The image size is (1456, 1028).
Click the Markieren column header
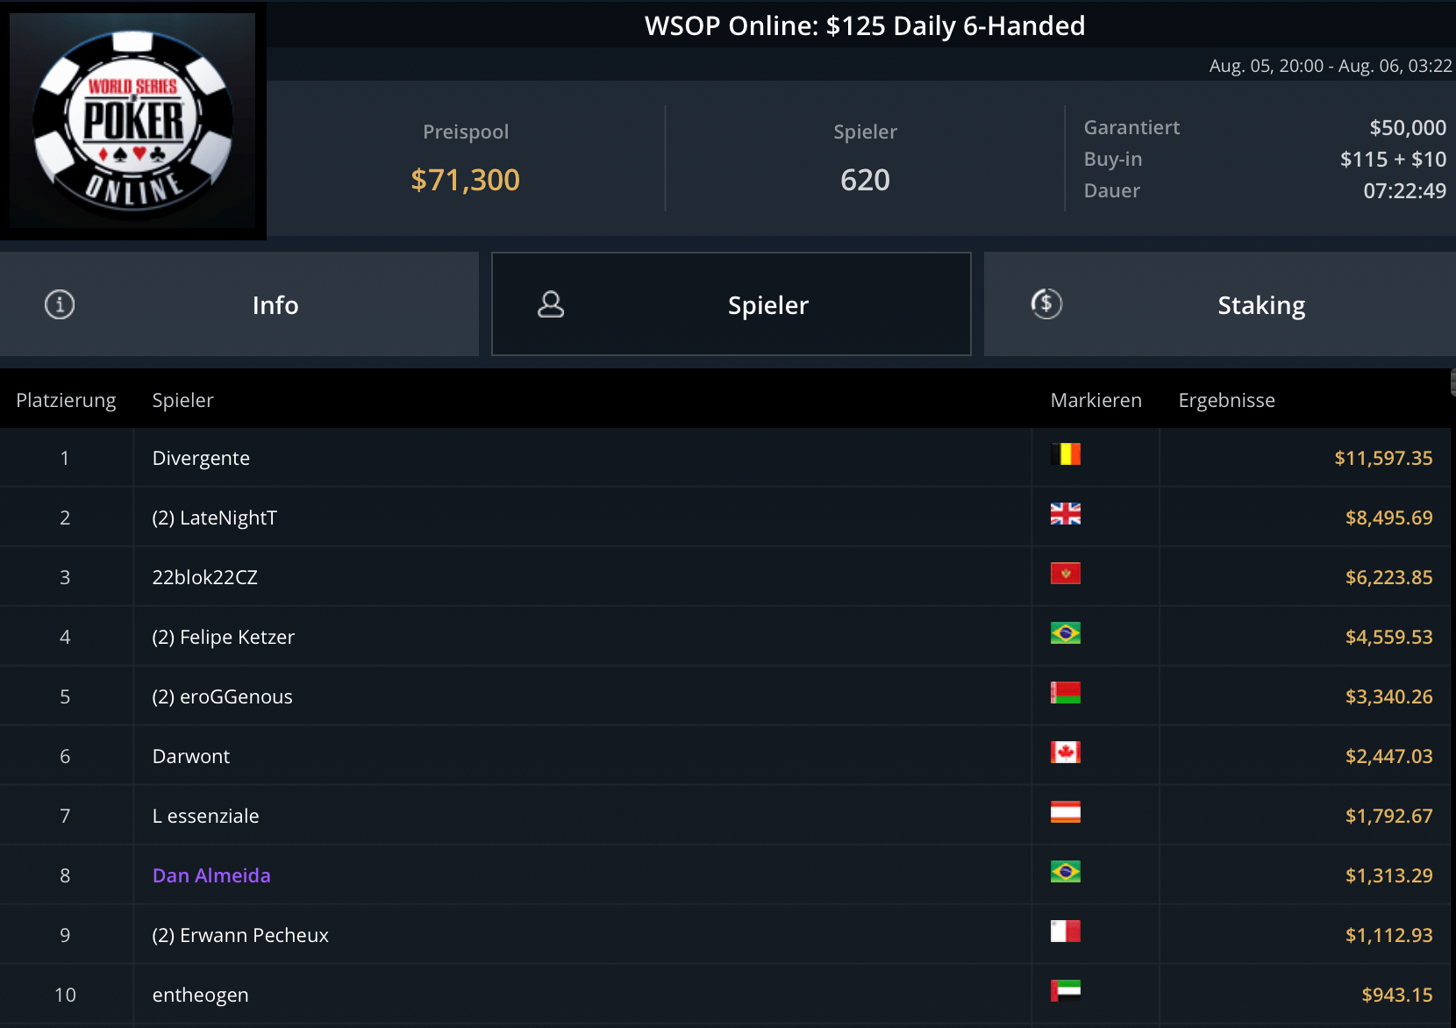click(x=1096, y=400)
